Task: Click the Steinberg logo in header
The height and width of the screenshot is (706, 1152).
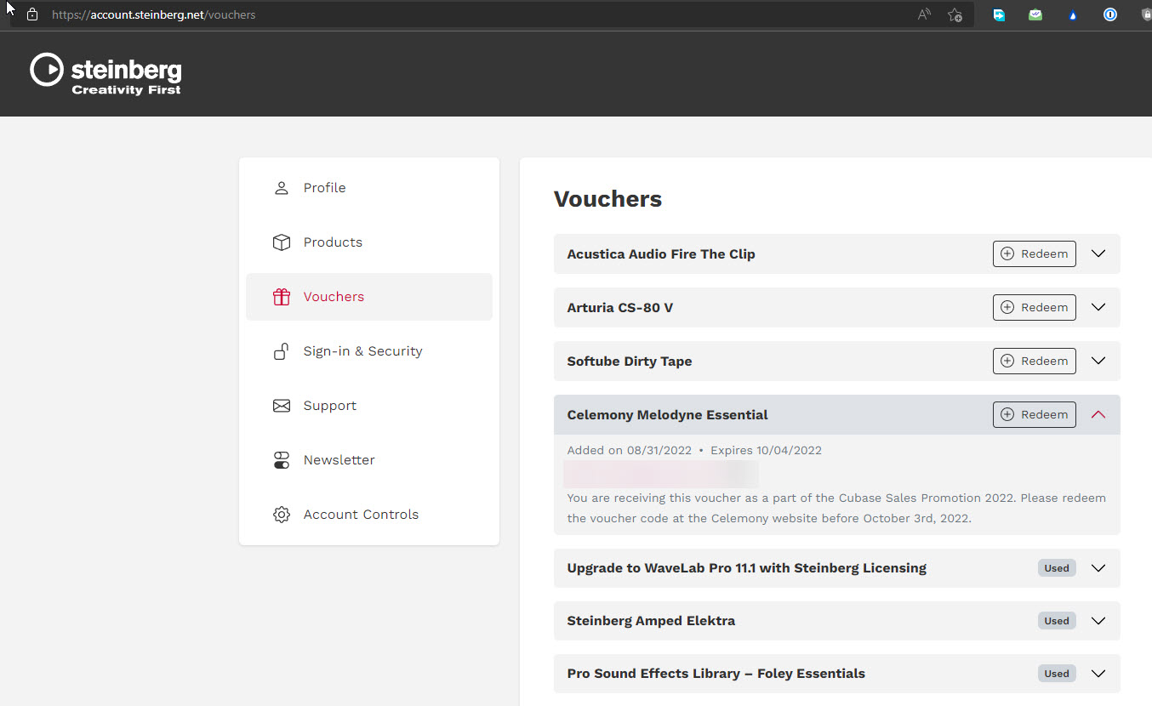Action: click(106, 74)
